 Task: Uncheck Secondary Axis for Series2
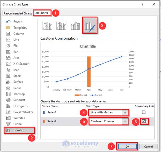pos(144,121)
